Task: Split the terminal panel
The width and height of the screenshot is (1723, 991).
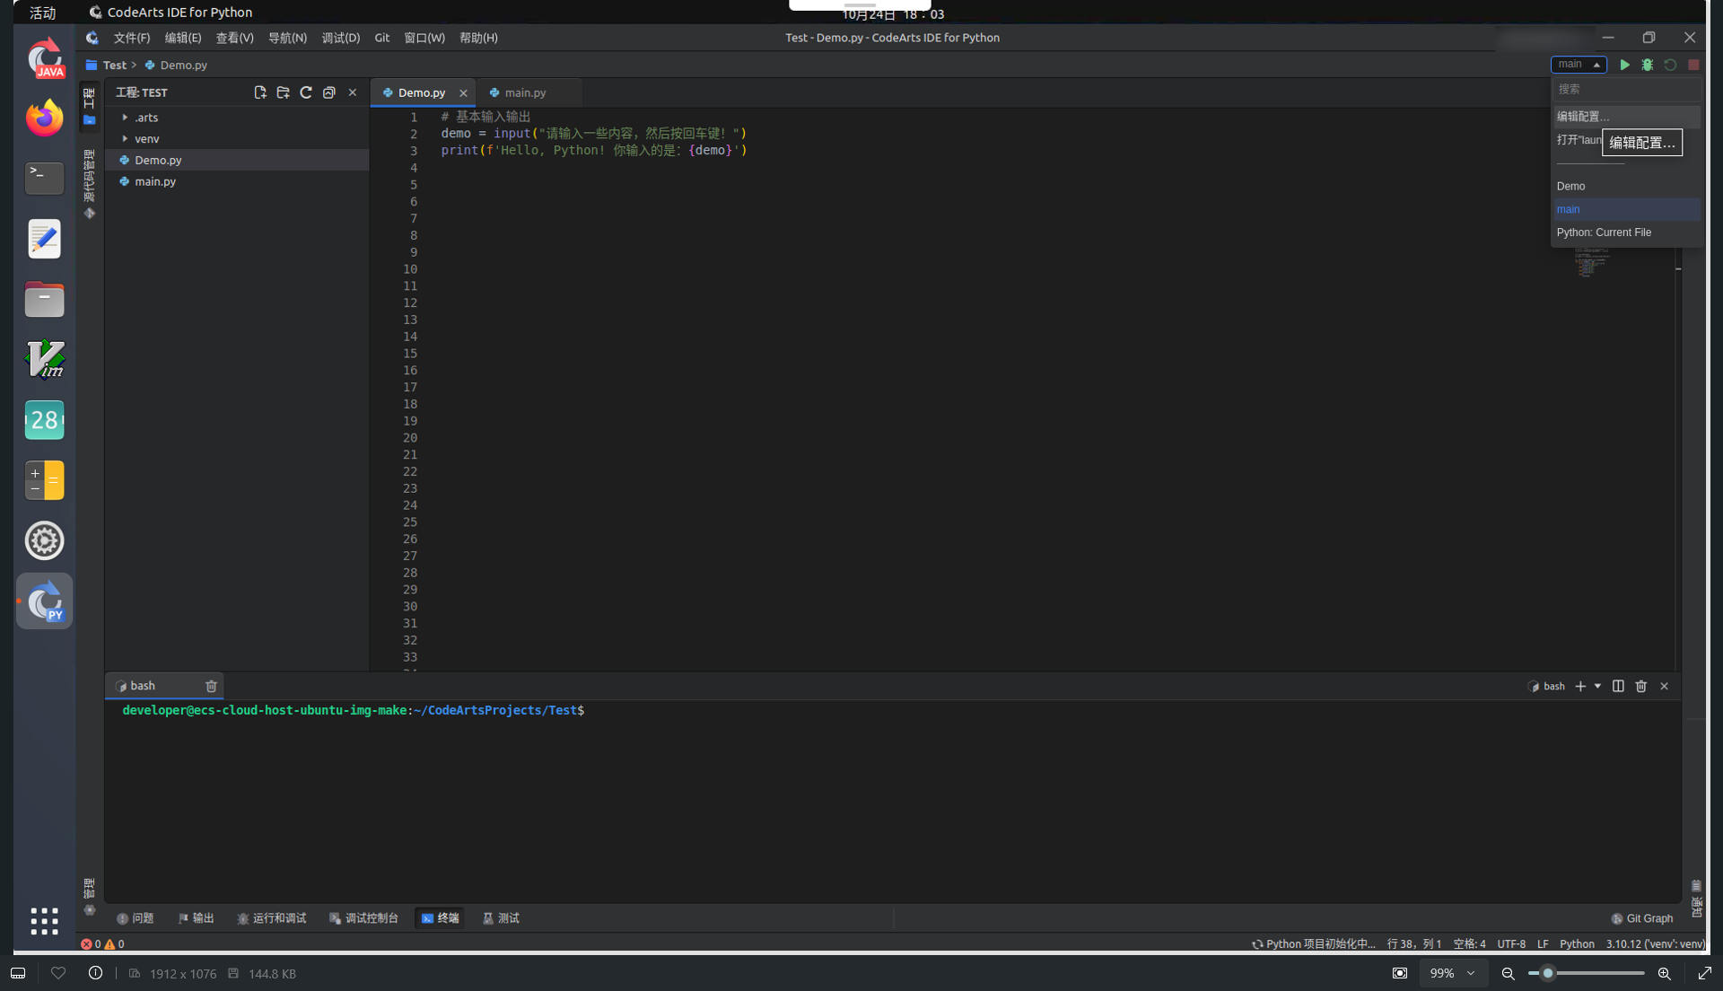Action: 1618,686
